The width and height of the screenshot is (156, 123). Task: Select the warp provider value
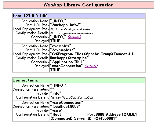(56, 110)
